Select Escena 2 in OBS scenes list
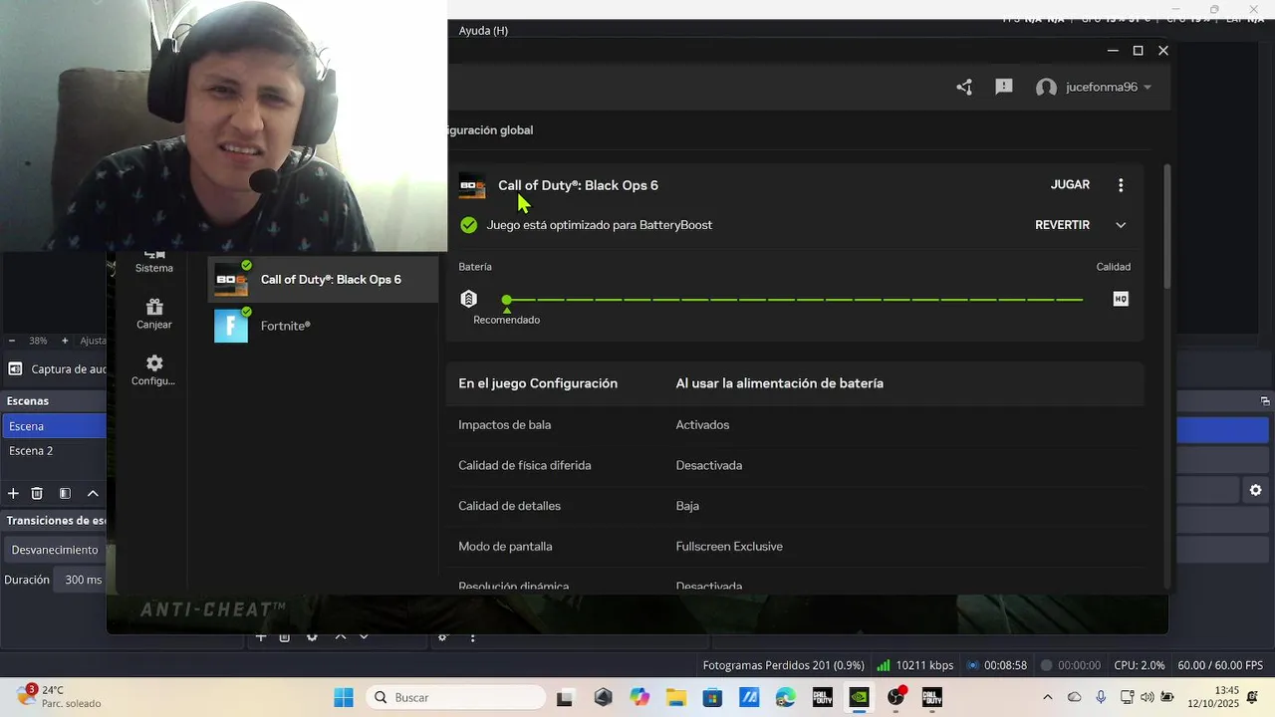Image resolution: width=1275 pixels, height=717 pixels. click(53, 451)
